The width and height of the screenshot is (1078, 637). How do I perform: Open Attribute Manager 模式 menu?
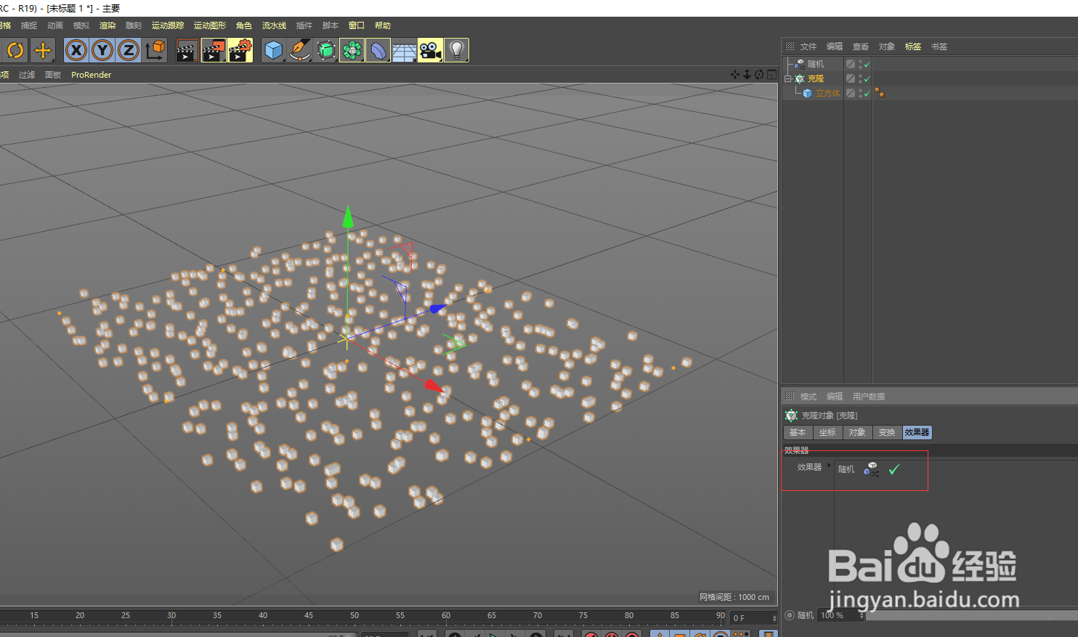[x=808, y=397]
